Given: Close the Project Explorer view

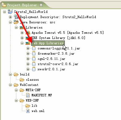Looking at the screenshot, I should 41,5.
